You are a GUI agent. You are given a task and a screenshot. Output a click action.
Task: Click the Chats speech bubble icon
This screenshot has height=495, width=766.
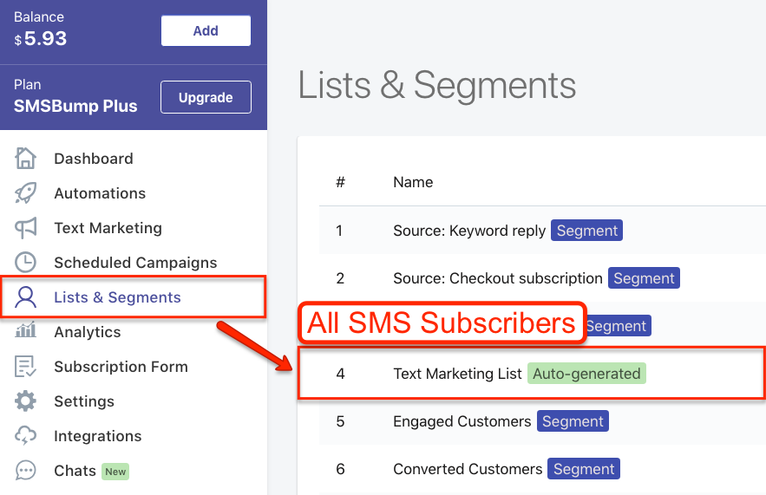25,471
